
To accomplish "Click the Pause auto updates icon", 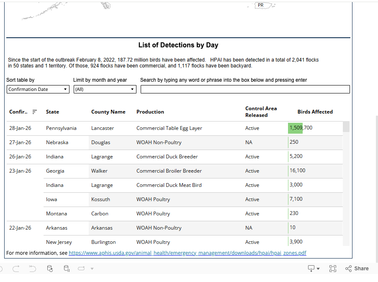I will pyautogui.click(x=67, y=269).
